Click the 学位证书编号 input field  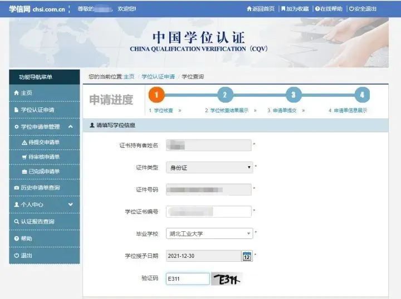coord(209,212)
